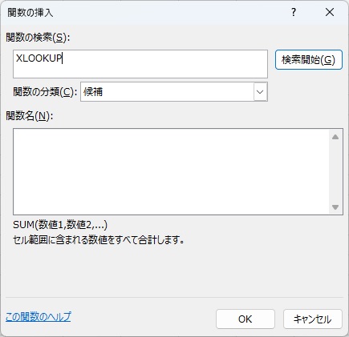Click inside the empty 関数名 list box
This screenshot has height=337, width=349.
tap(171, 171)
